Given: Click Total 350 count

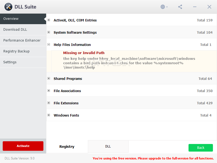Looking at the screenshot, I should click(x=205, y=91).
